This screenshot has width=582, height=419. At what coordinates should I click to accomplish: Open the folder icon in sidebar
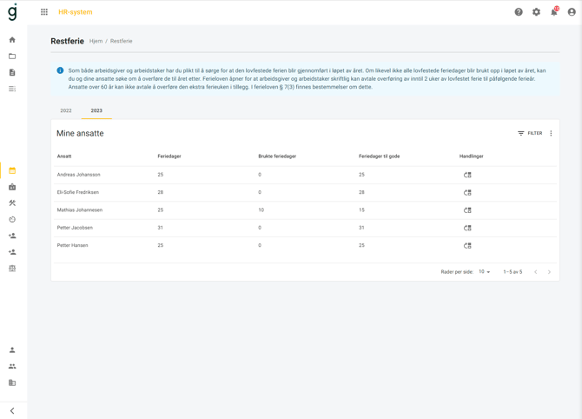[x=12, y=57]
